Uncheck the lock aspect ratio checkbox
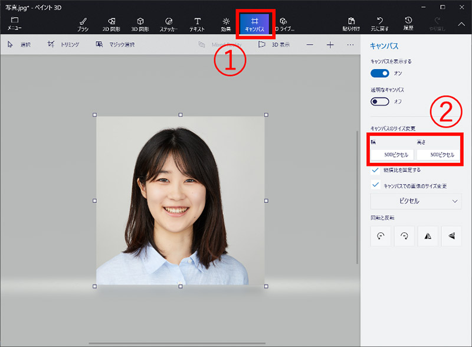This screenshot has height=347, width=472. [x=375, y=170]
